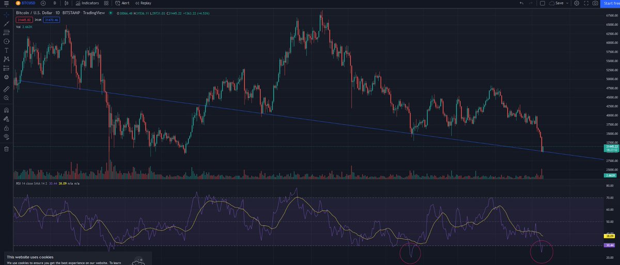This screenshot has width=620, height=265.
Task: Select the Vol indicator legend
Action: click(x=25, y=27)
